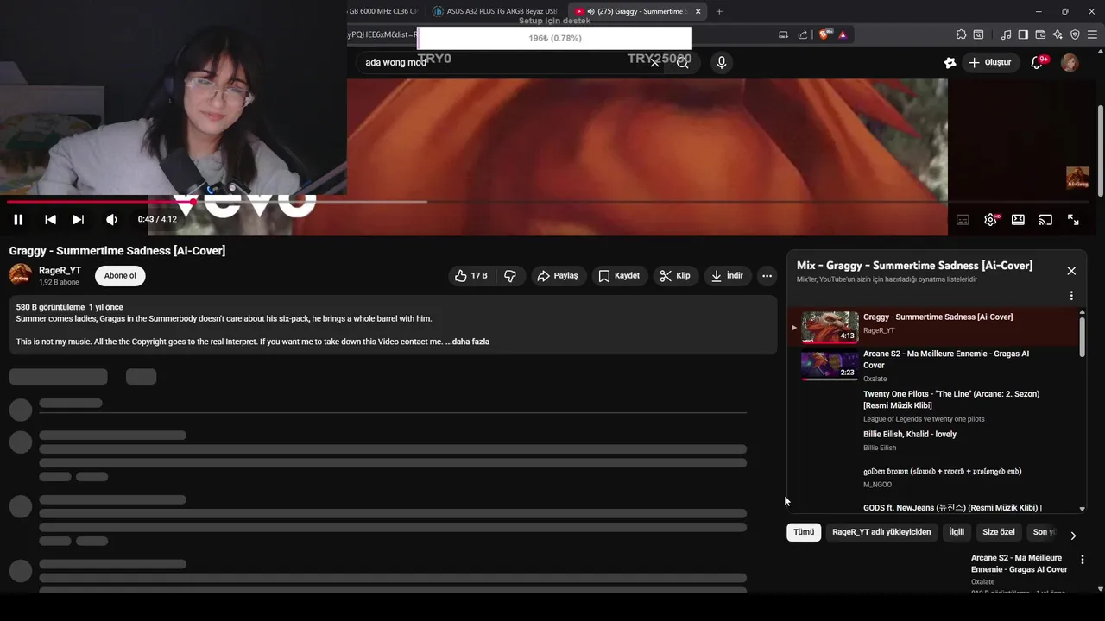1105x621 pixels.
Task: Skip to previous video in playlist
Action: tap(50, 220)
